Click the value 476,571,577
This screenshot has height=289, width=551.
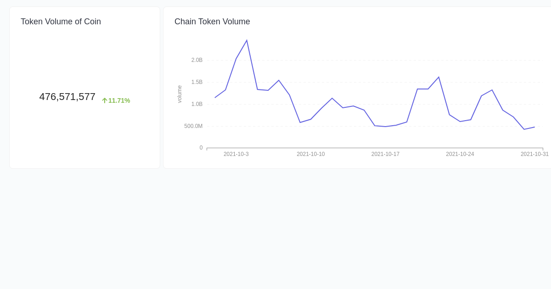(x=67, y=97)
